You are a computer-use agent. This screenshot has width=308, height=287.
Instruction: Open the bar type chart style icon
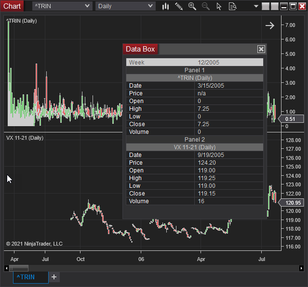166,6
